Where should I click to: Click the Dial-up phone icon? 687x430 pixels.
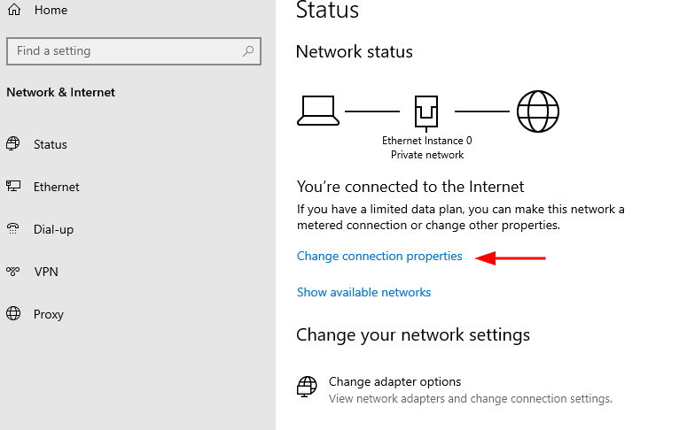pyautogui.click(x=13, y=229)
